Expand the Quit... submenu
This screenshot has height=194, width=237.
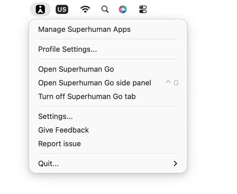coord(108,164)
